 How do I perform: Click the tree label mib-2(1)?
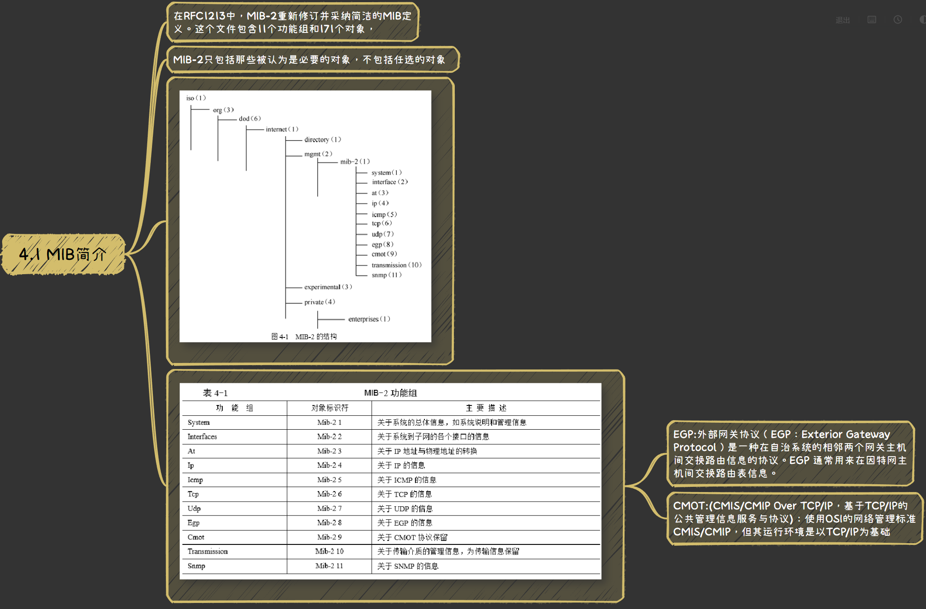(x=355, y=162)
